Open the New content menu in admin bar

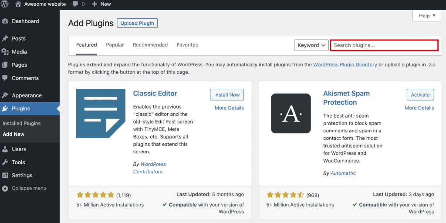point(101,4)
